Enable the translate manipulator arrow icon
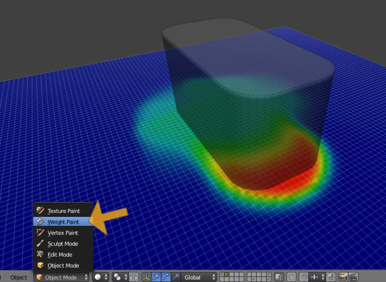Viewport: 386px width, 282px height. click(x=157, y=277)
